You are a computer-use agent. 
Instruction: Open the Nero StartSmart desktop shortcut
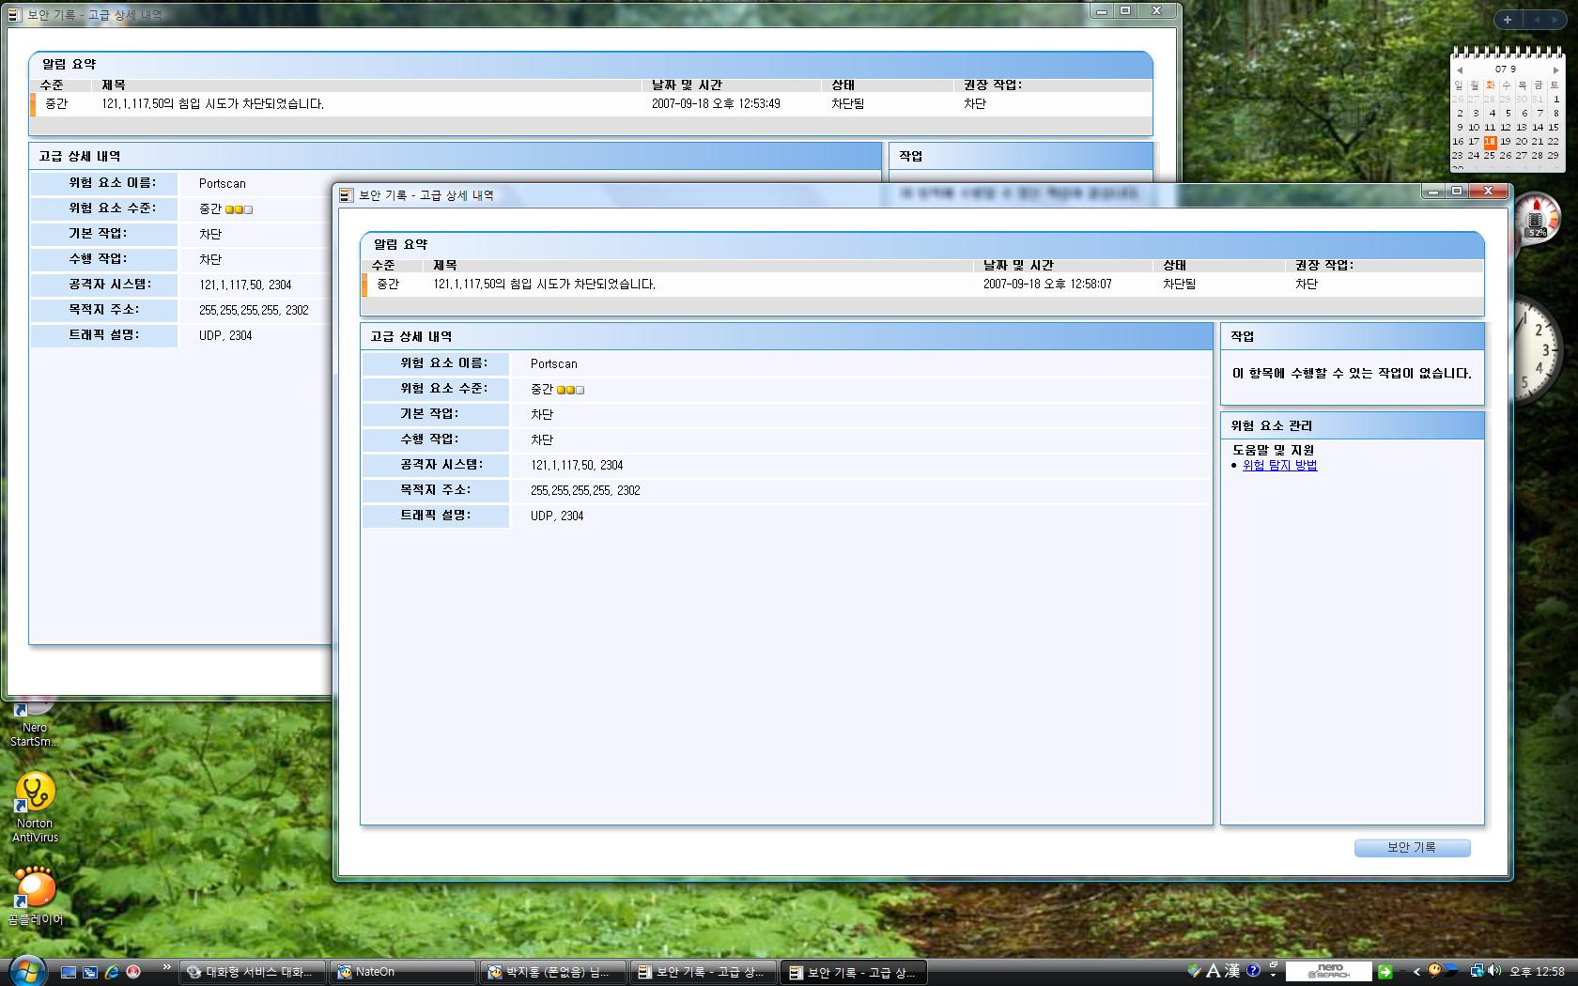pos(35,723)
